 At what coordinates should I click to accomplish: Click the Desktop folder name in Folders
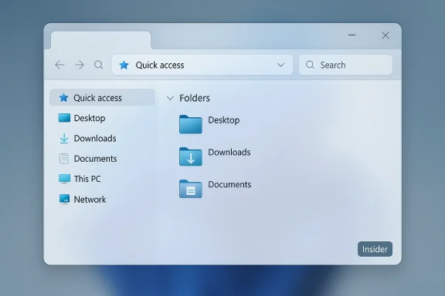(x=223, y=120)
